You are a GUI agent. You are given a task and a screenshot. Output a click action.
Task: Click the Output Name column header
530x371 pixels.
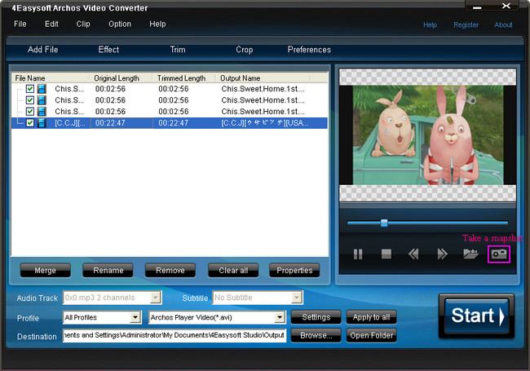263,78
